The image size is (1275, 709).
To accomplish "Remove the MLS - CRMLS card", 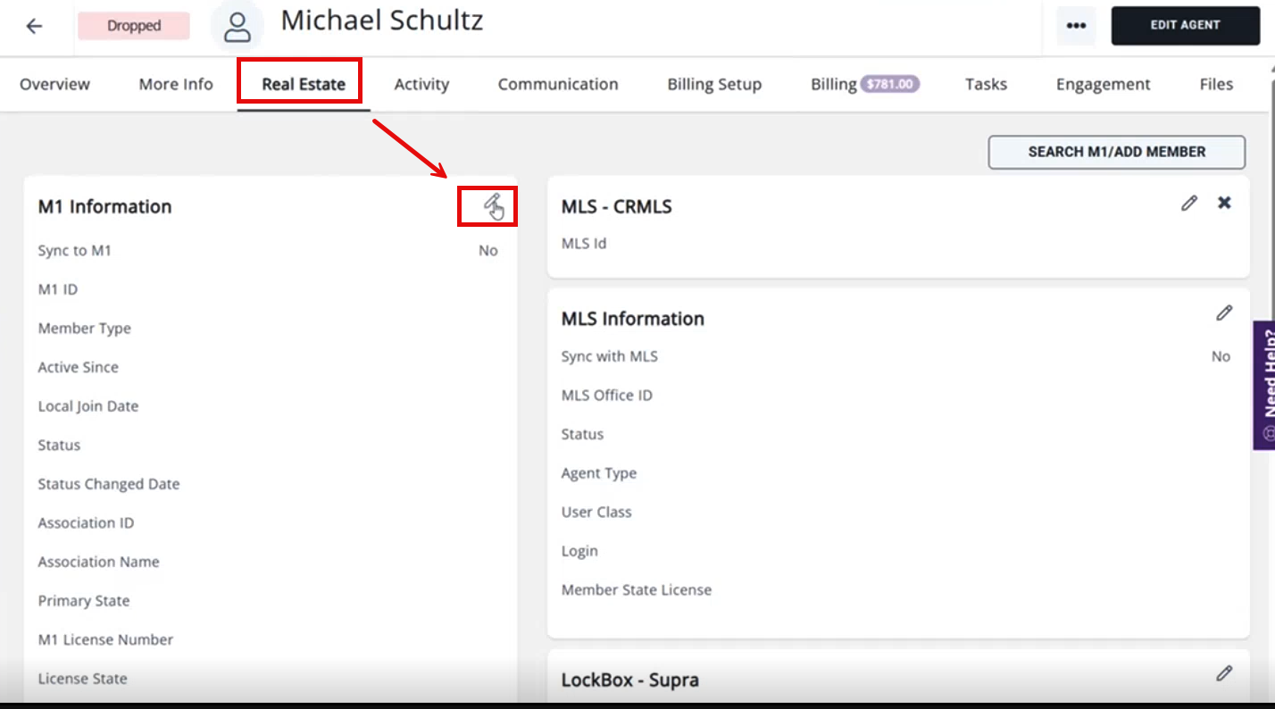I will click(1224, 203).
